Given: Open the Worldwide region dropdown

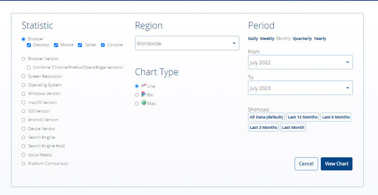Looking at the screenshot, I should pyautogui.click(x=187, y=43).
